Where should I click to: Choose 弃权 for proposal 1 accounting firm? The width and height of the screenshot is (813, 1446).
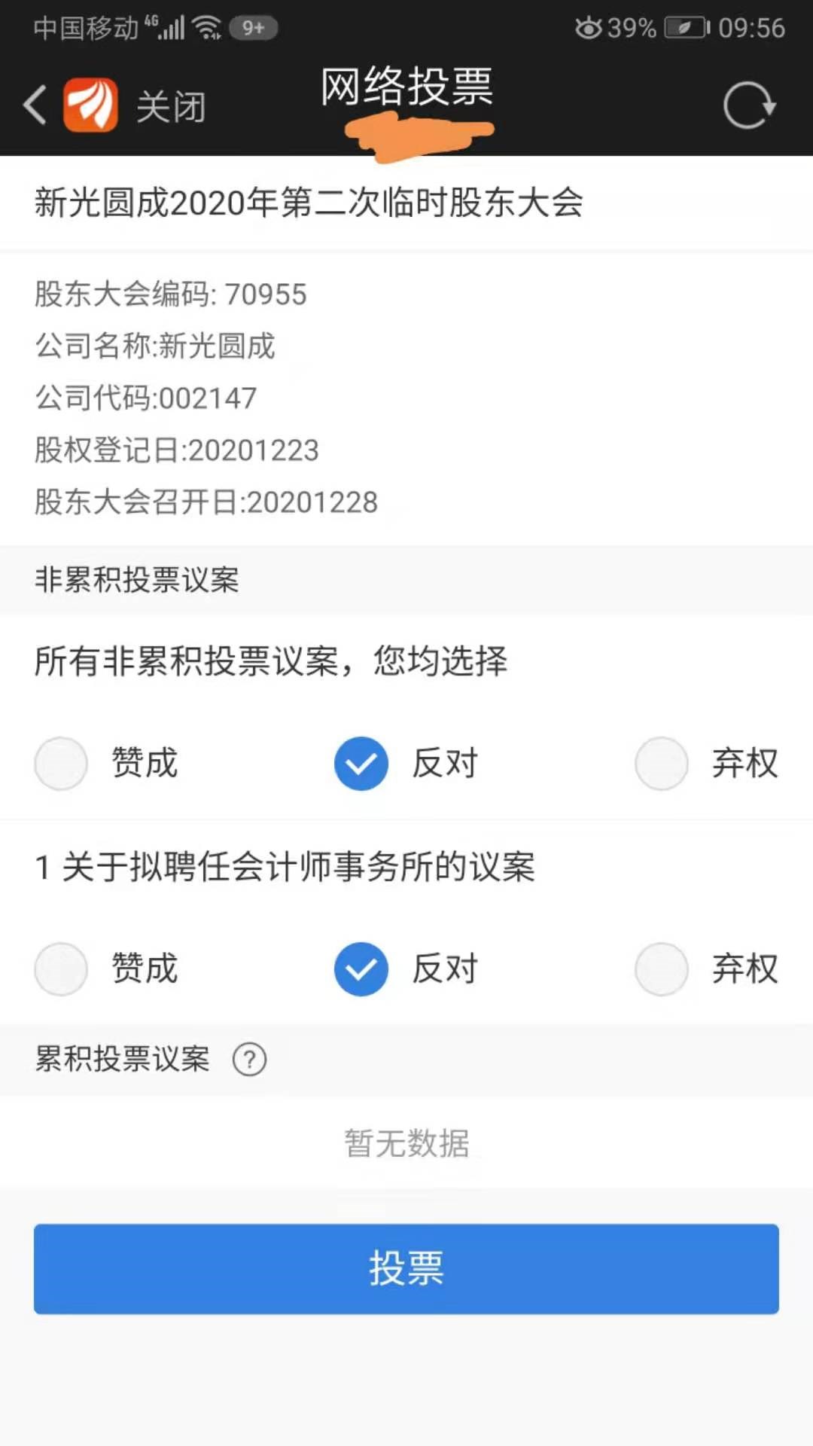tap(662, 969)
